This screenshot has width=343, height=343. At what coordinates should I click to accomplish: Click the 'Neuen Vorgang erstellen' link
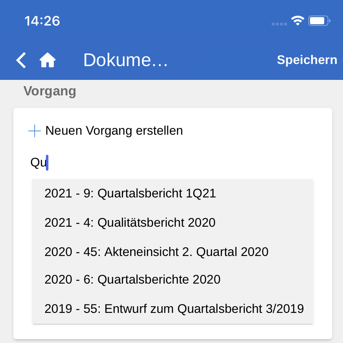point(114,131)
